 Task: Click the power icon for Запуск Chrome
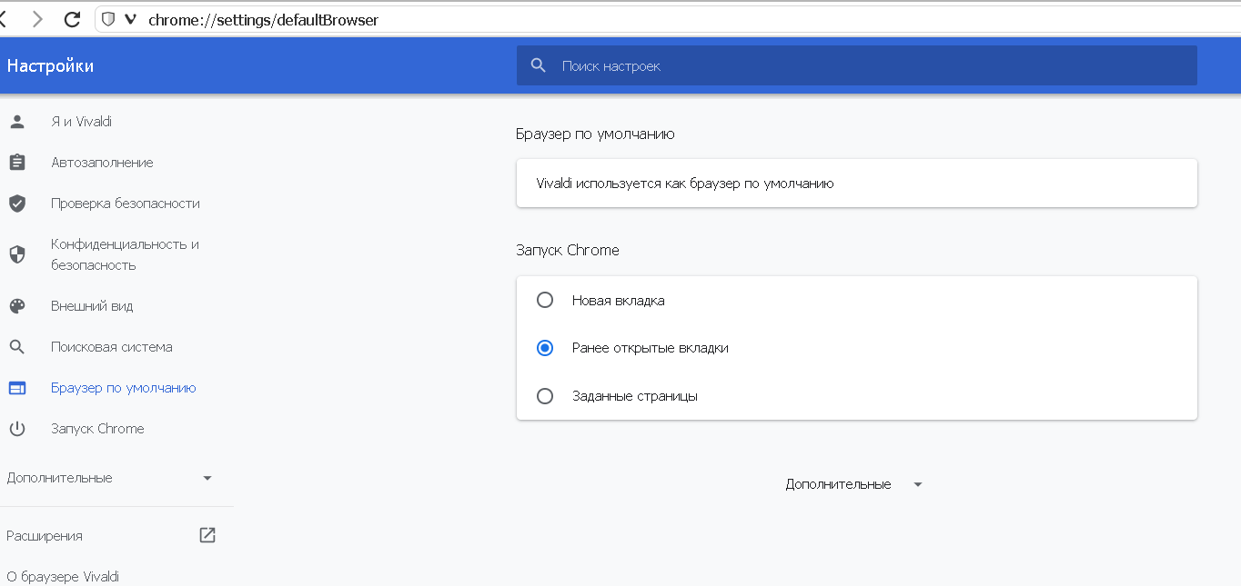(x=17, y=429)
